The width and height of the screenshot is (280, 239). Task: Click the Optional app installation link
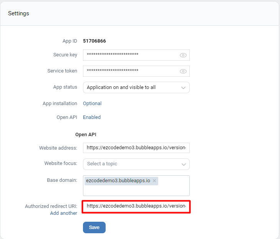[92, 104]
